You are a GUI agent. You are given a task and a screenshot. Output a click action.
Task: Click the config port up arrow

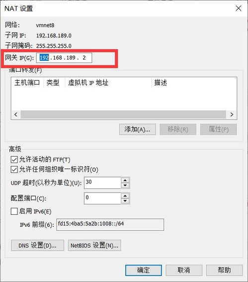point(125,195)
